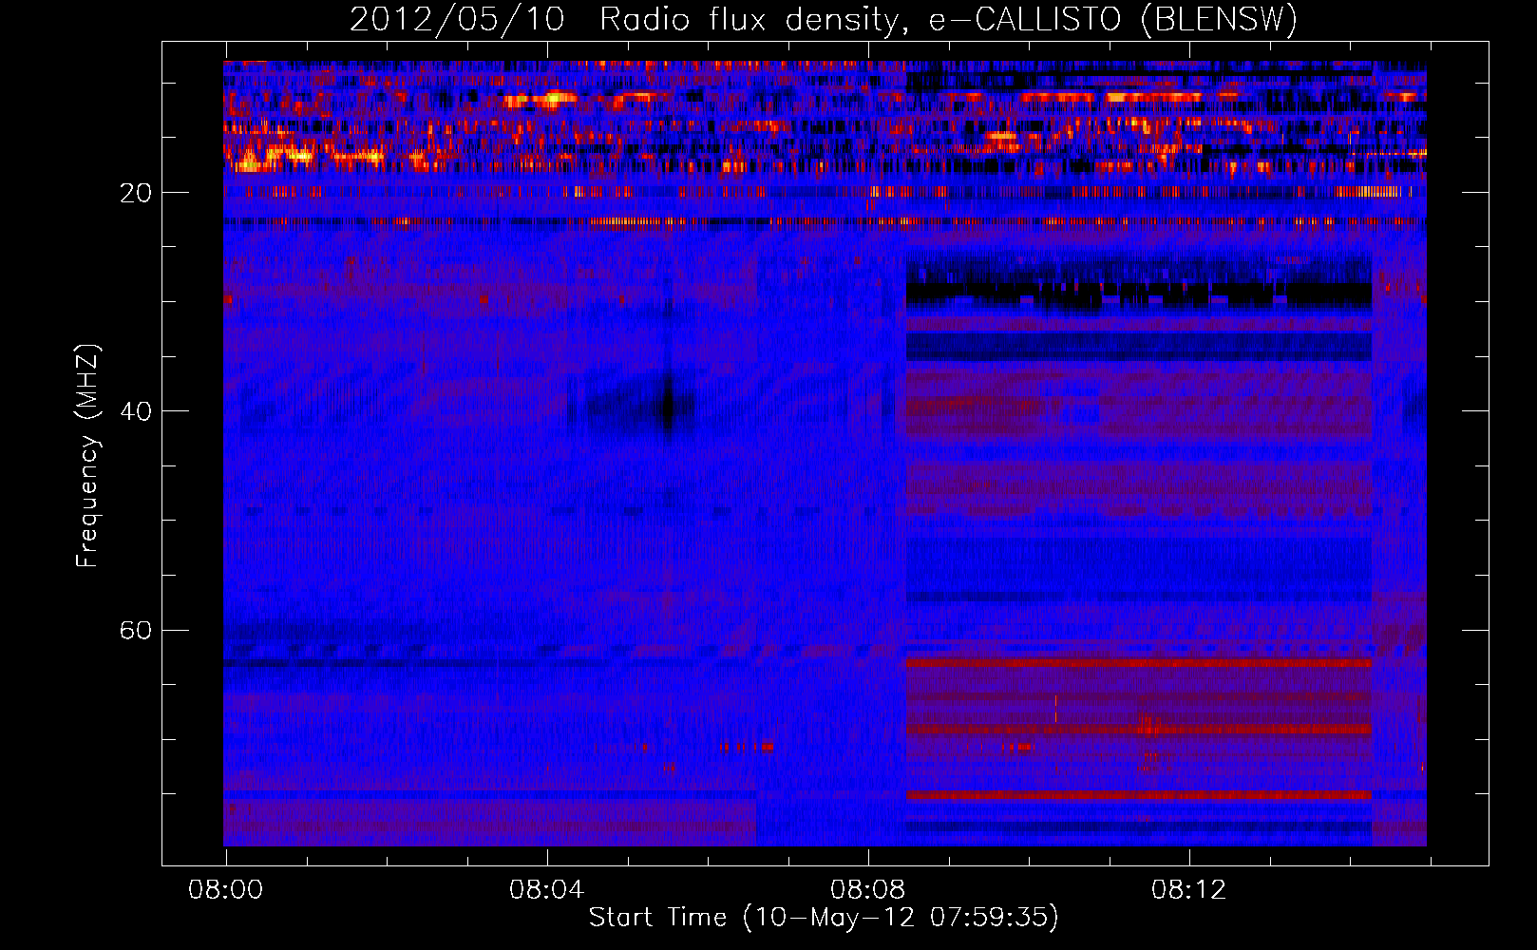Screen dimensions: 1537x950
Task: Click the '08:12' time tick label
Action: [1188, 890]
